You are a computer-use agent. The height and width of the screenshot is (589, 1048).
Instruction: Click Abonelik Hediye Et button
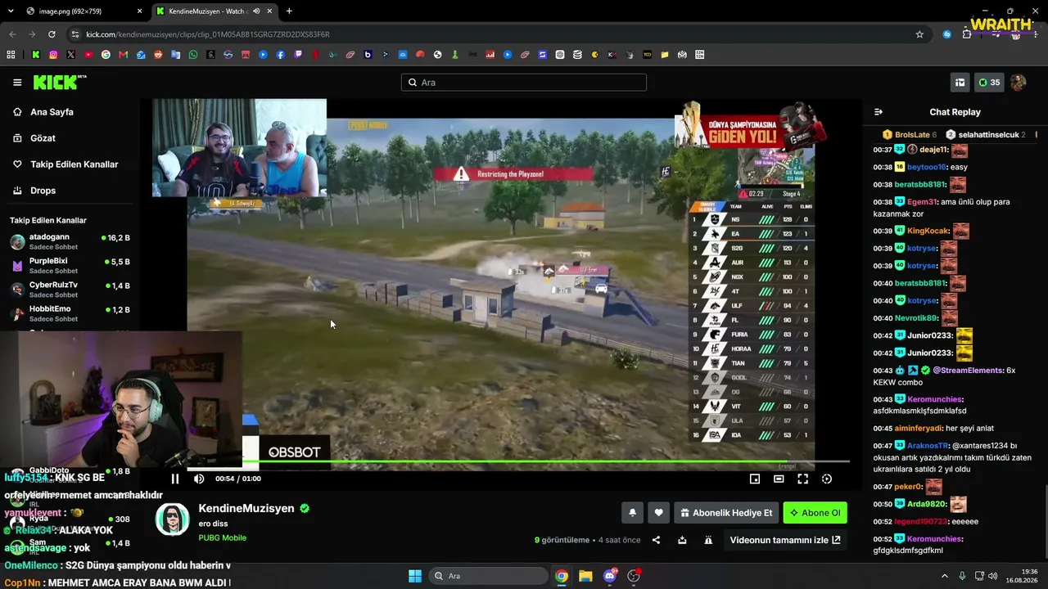pyautogui.click(x=726, y=513)
